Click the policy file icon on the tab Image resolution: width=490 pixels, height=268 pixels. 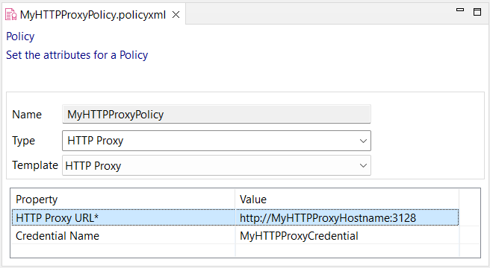click(x=11, y=15)
